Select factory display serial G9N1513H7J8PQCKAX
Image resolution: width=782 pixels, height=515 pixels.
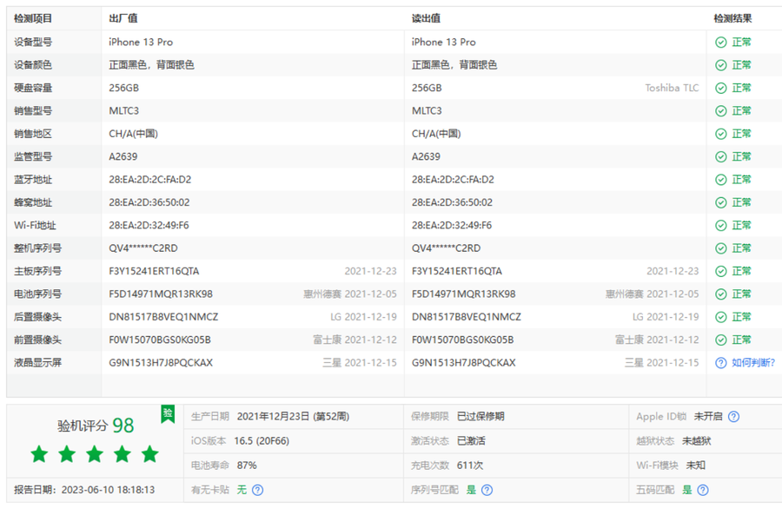[x=161, y=363]
